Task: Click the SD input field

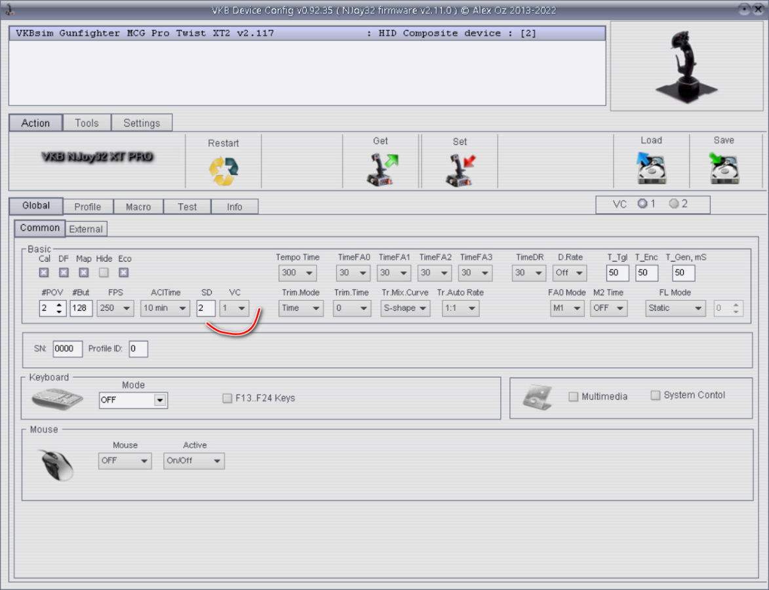Action: click(x=206, y=308)
